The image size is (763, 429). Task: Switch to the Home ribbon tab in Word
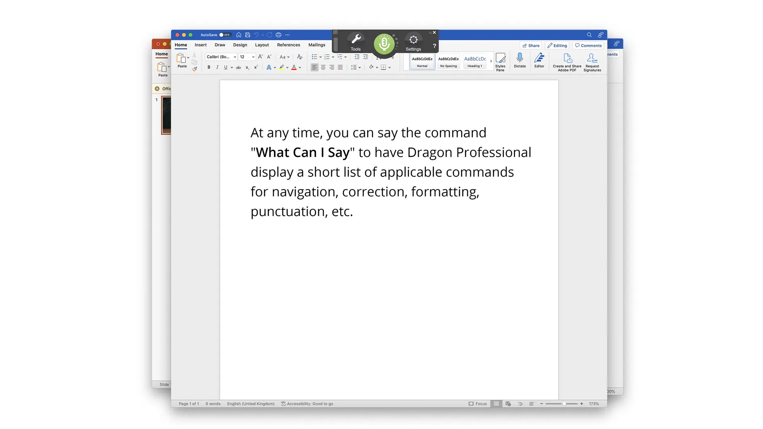181,45
